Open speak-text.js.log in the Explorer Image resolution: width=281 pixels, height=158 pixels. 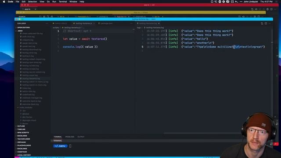(x=29, y=43)
